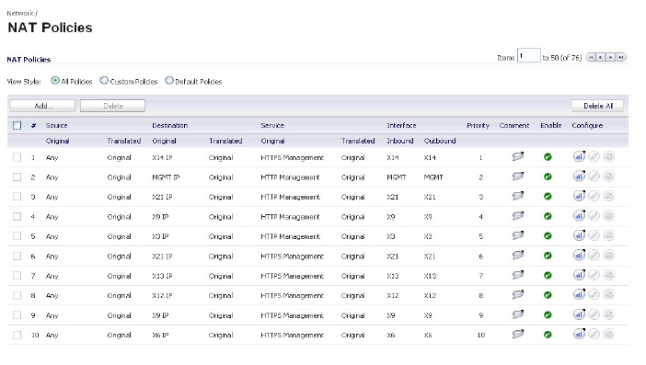The width and height of the screenshot is (646, 365).
Task: Click the Source column header
Action: tap(56, 126)
